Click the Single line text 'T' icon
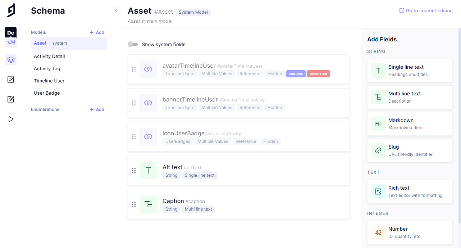This screenshot has height=248, width=461. pyautogui.click(x=378, y=71)
